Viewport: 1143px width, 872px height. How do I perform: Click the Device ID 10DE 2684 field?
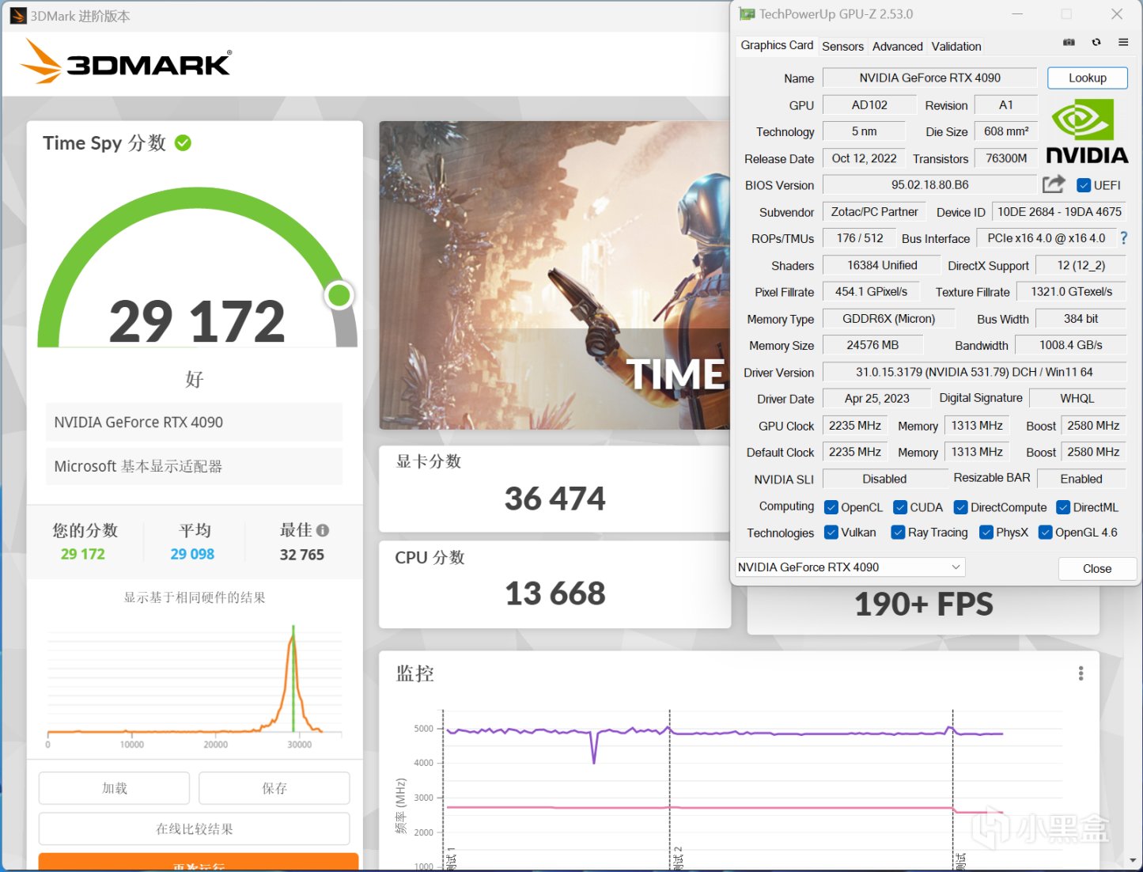click(1059, 211)
